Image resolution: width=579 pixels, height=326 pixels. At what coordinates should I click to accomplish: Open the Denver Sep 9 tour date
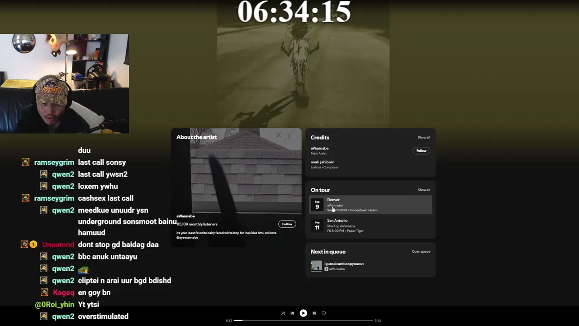tap(370, 205)
